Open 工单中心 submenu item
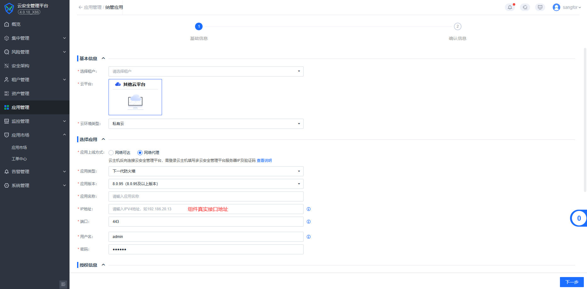The image size is (587, 289). 19,159
